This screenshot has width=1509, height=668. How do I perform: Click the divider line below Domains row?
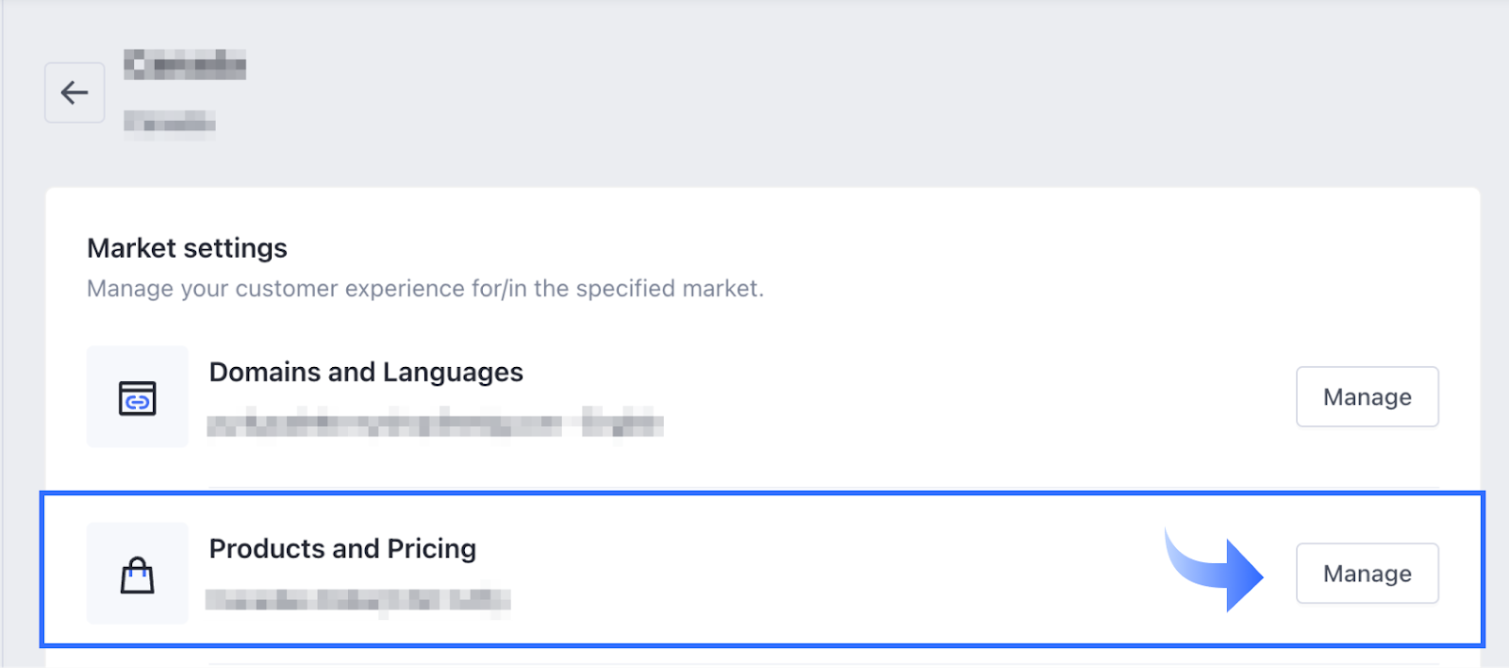pos(823,488)
